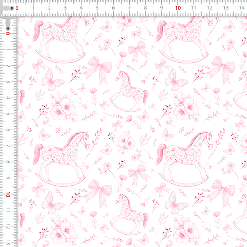247x247 pixels.
Task: Click the number 12 on the horizontal ruler
Action: point(210,8)
